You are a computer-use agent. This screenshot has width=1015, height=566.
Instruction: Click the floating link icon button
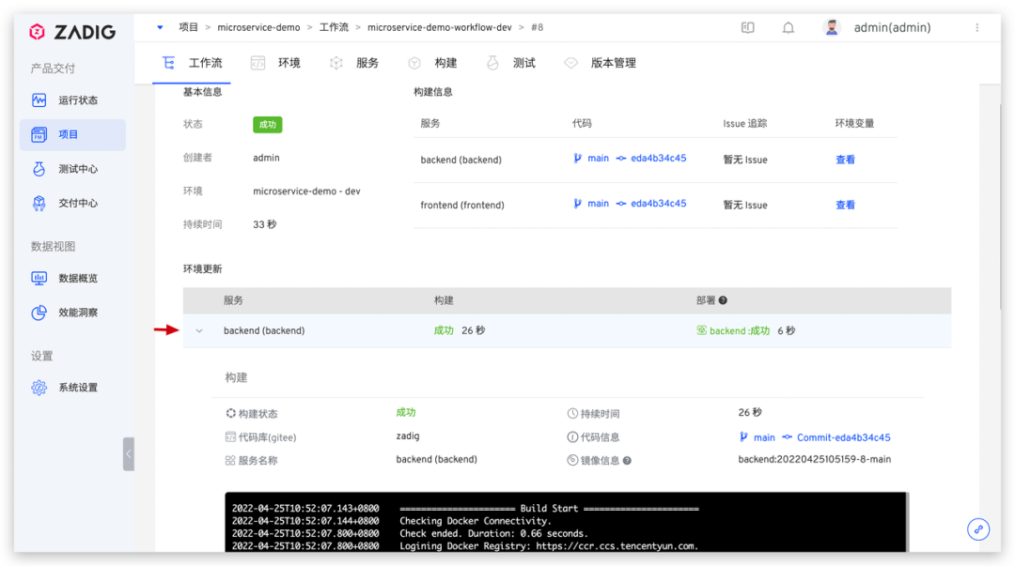pos(978,529)
